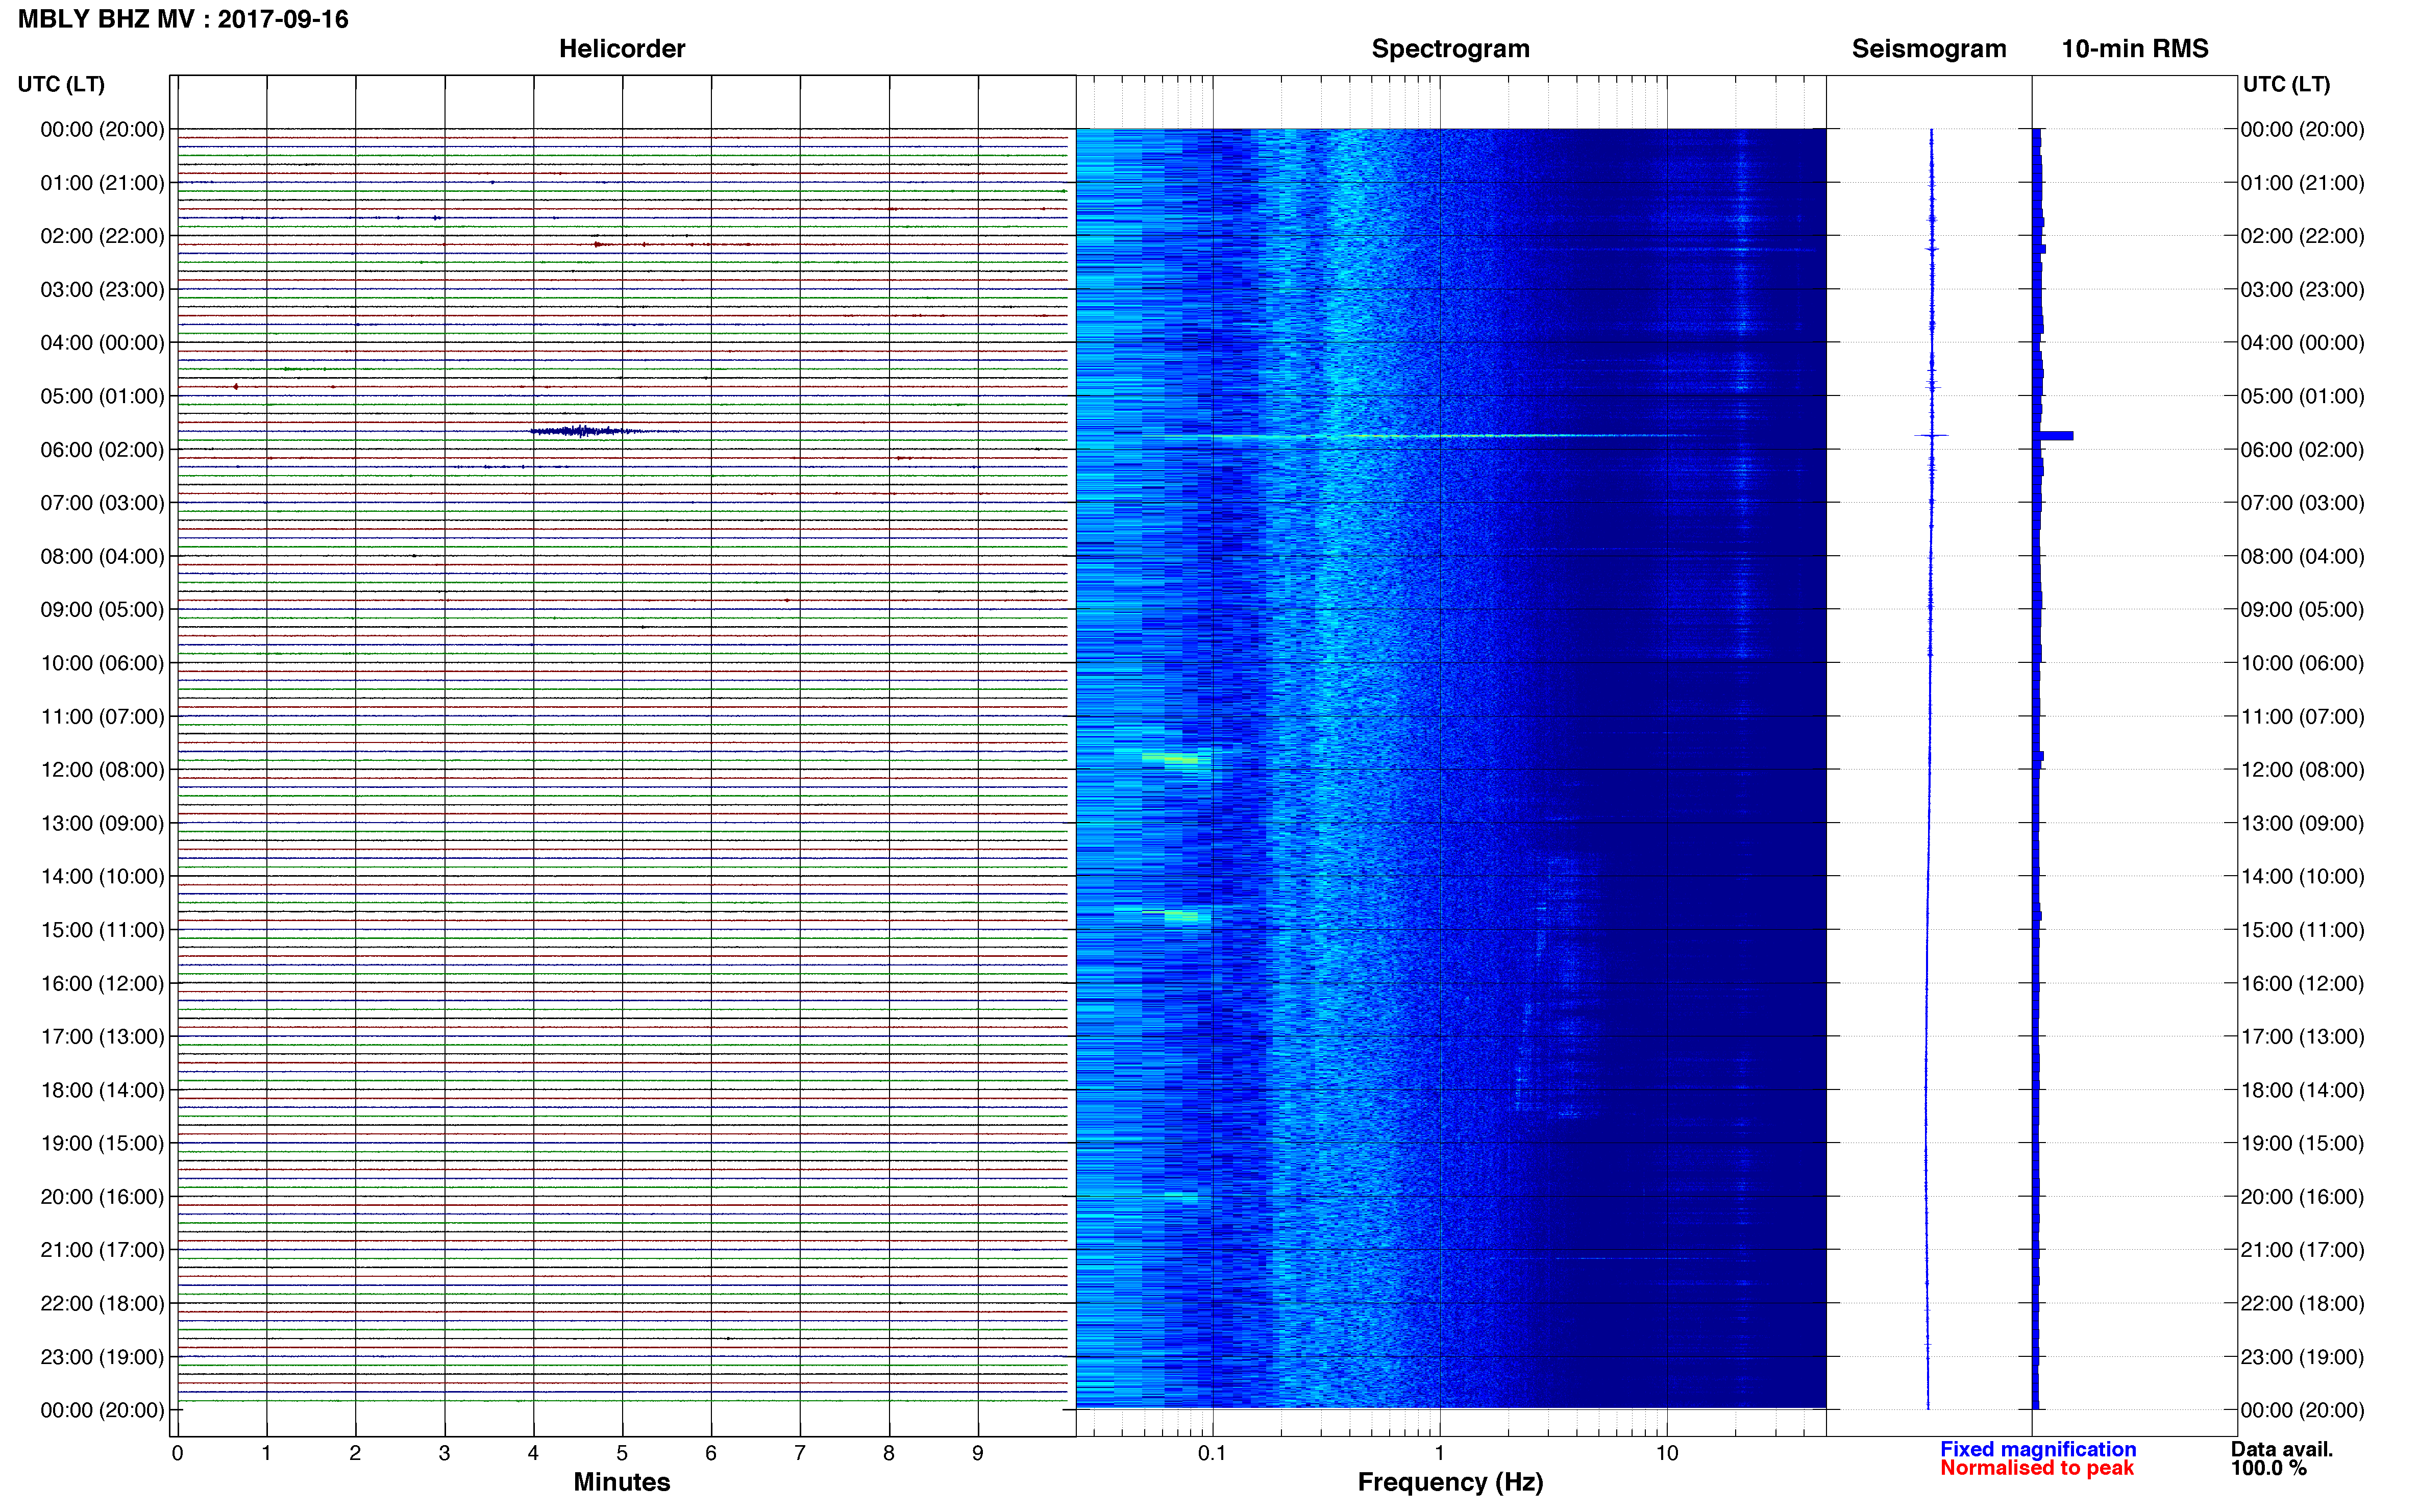
Task: Click left time label 23:00 (19:00)
Action: 102,1357
